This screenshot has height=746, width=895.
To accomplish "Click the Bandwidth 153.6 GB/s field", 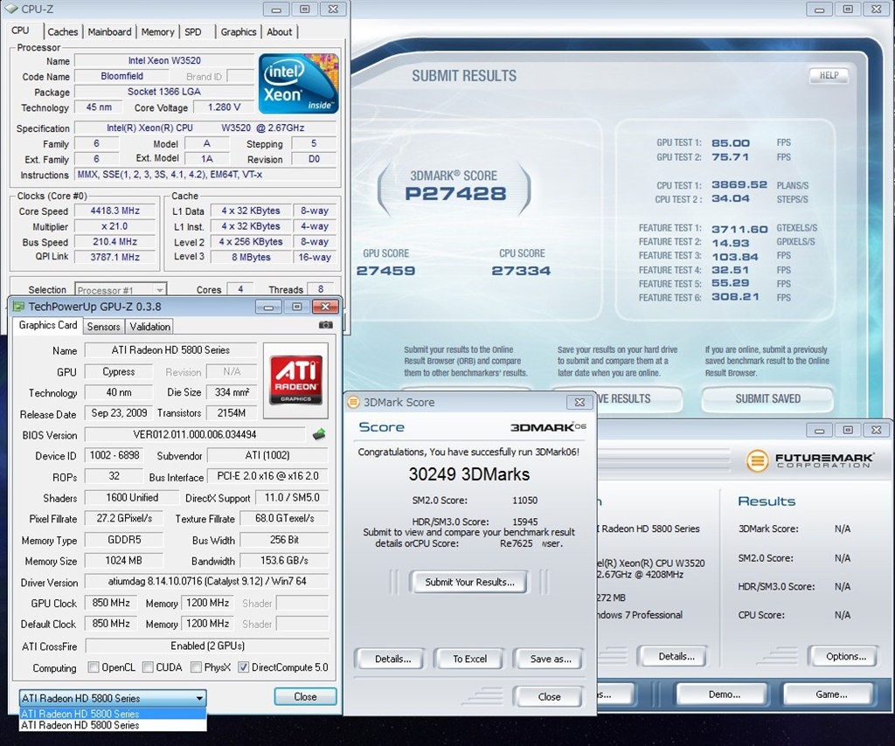I will pos(284,561).
